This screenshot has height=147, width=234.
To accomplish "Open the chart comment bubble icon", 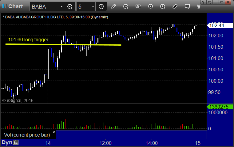I will click(187, 6).
